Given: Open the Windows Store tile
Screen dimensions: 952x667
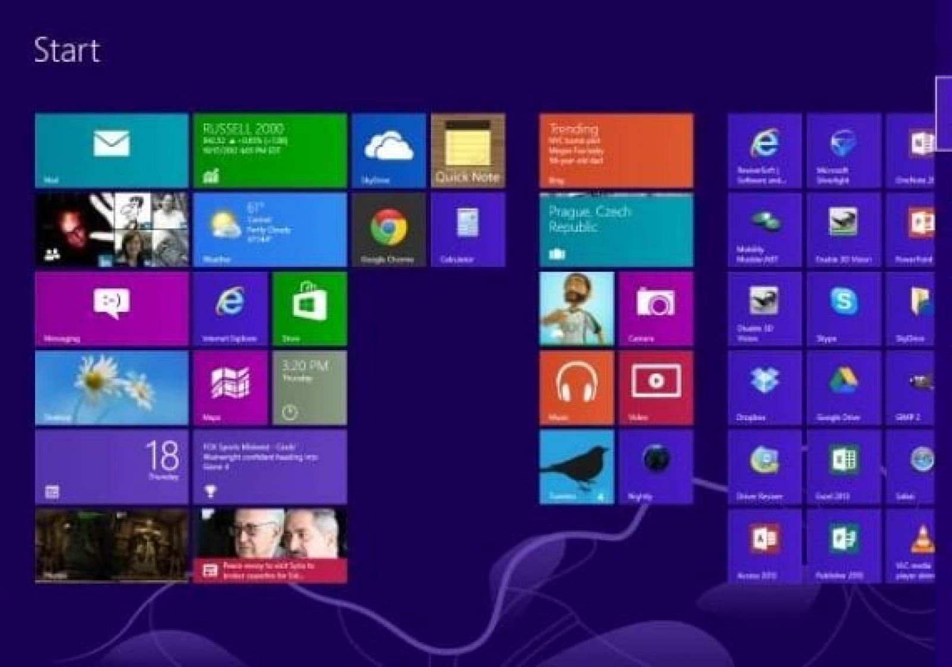Looking at the screenshot, I should [309, 309].
